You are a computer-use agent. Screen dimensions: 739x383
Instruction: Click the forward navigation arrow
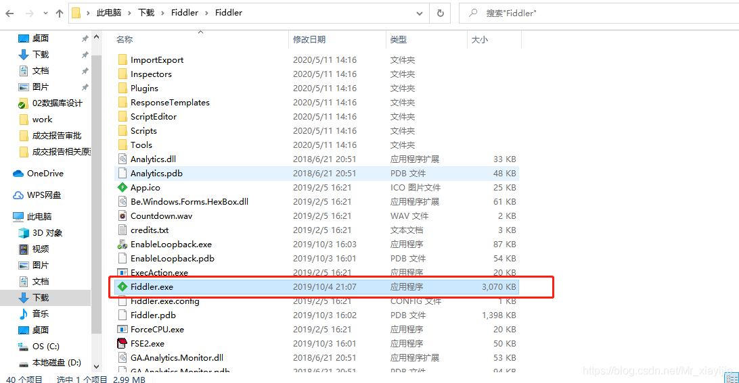29,14
